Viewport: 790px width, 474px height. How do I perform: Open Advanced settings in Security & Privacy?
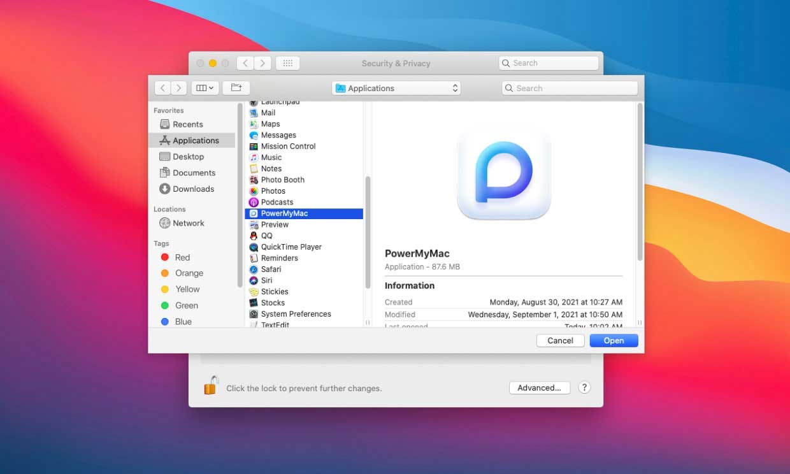tap(539, 387)
